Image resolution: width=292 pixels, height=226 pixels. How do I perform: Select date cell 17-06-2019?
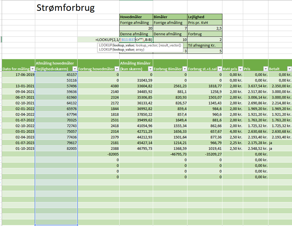point(18,75)
